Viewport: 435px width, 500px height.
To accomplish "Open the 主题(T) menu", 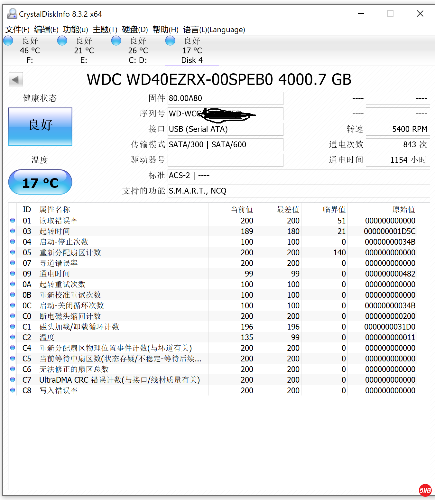I will [105, 30].
